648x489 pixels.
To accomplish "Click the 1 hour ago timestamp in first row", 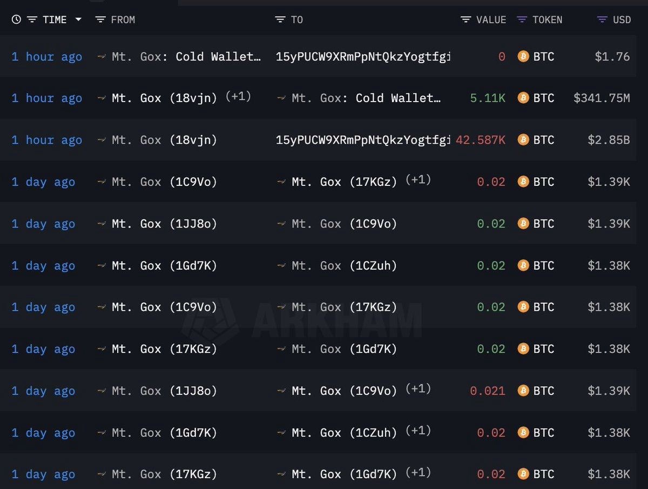I will tap(47, 57).
